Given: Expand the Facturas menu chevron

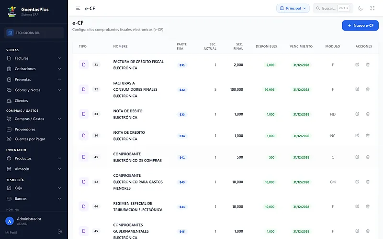Looking at the screenshot, I should pyautogui.click(x=59, y=58).
